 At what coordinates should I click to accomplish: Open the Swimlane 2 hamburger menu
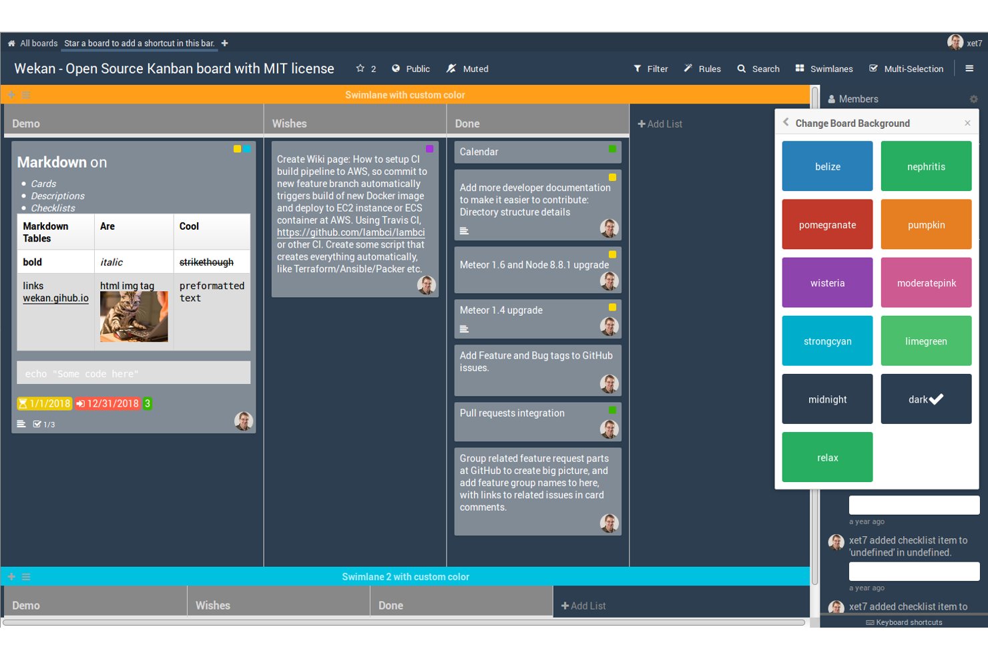click(x=26, y=576)
